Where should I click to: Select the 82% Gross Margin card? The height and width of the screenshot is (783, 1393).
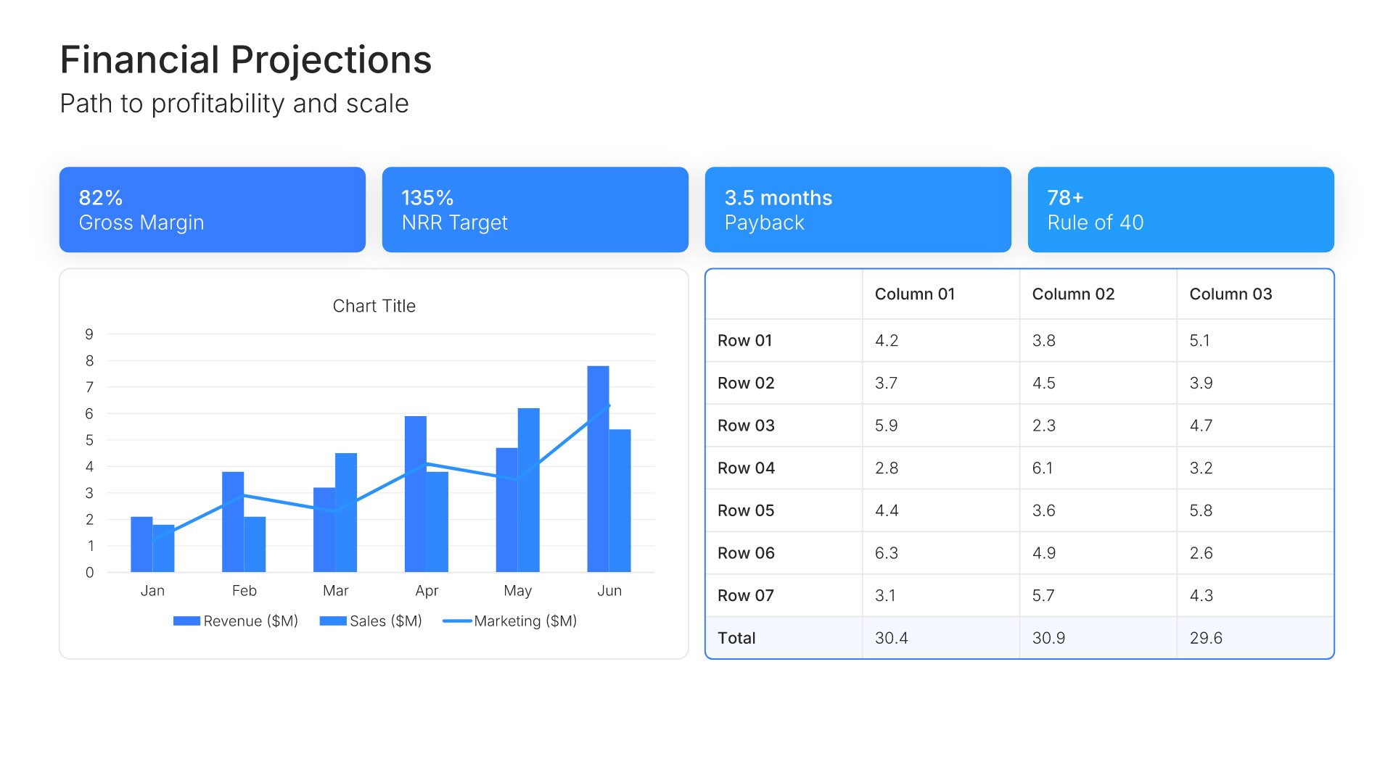(x=212, y=210)
